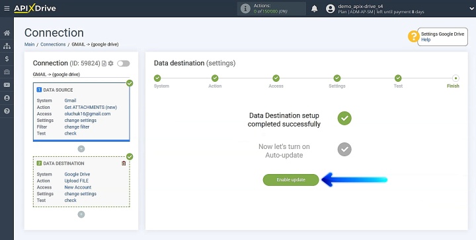Open the home sidebar icon

7,33
